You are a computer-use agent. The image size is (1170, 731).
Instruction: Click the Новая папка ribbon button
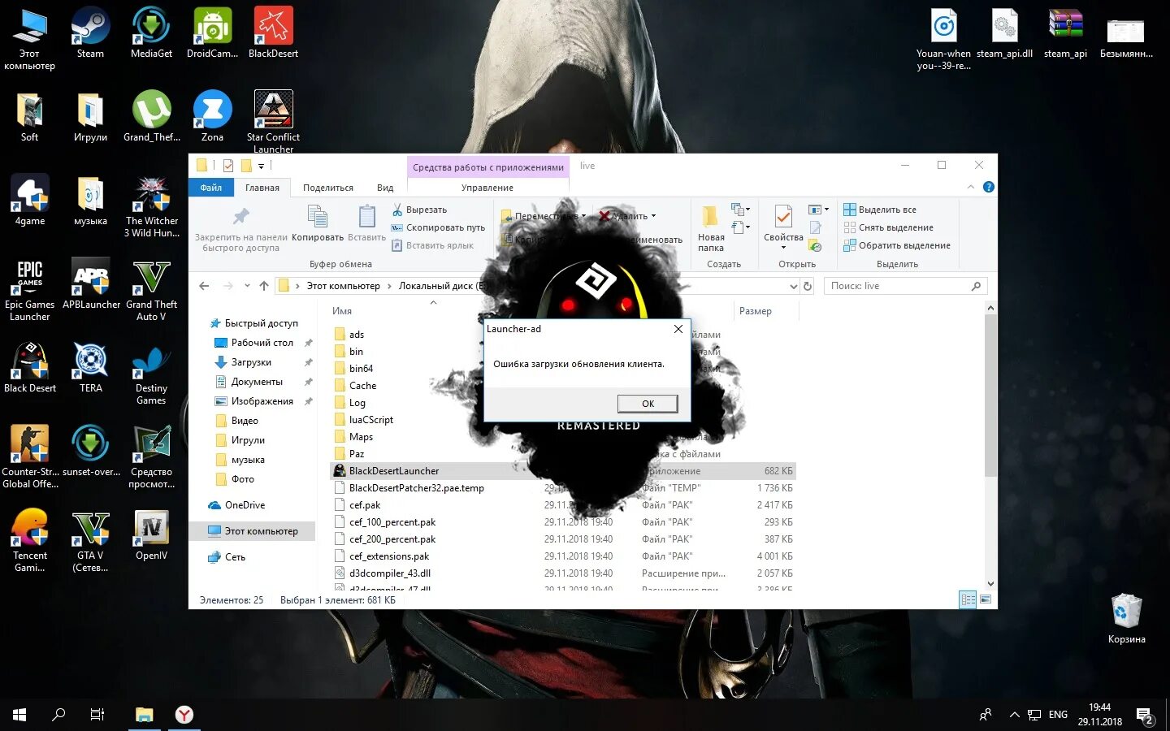(x=711, y=227)
